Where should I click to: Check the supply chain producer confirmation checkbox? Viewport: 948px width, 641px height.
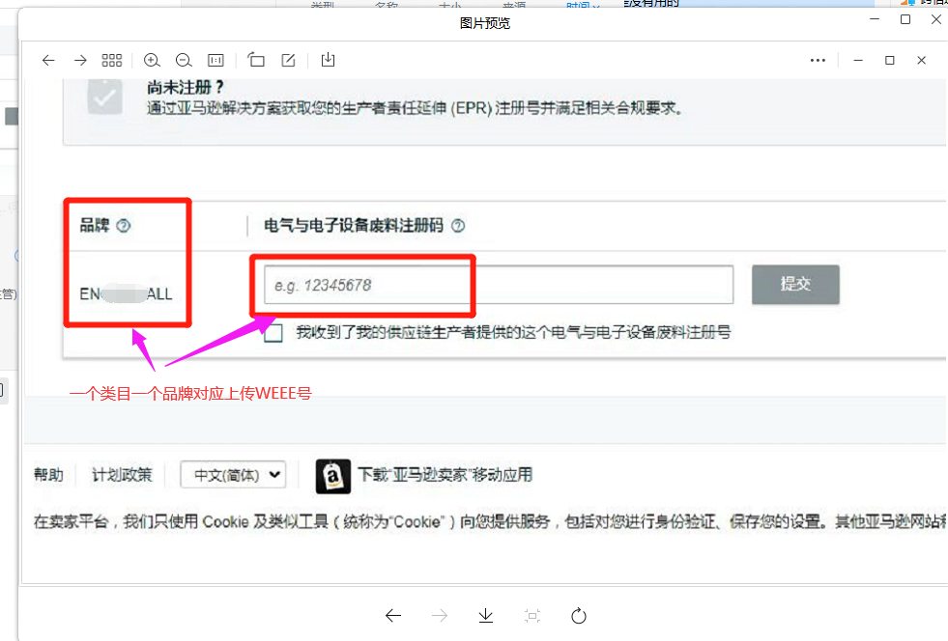click(x=273, y=333)
